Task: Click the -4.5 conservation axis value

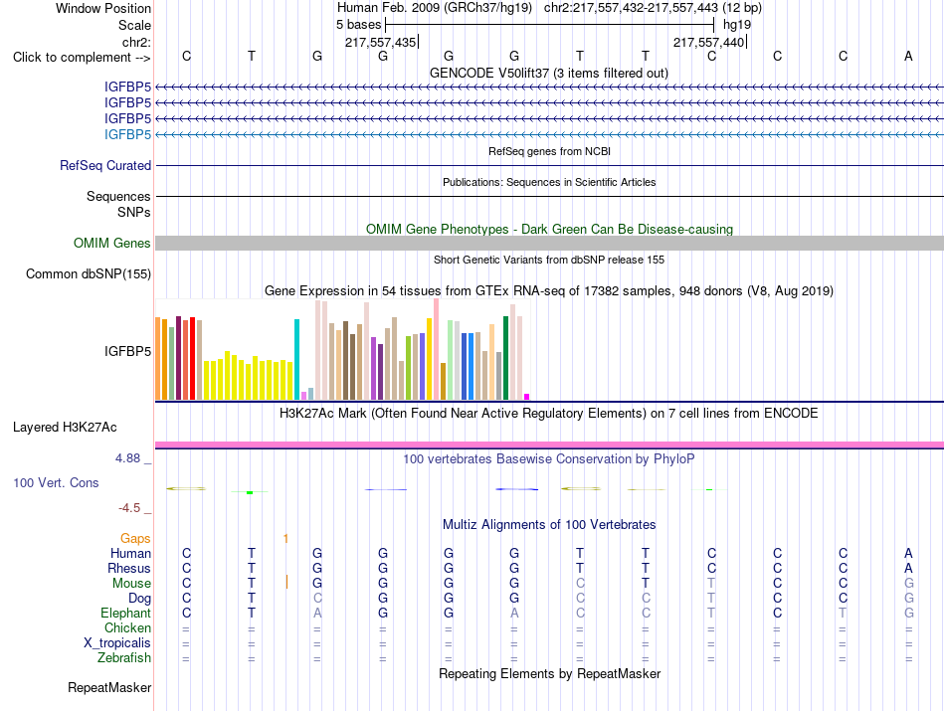Action: tap(129, 508)
